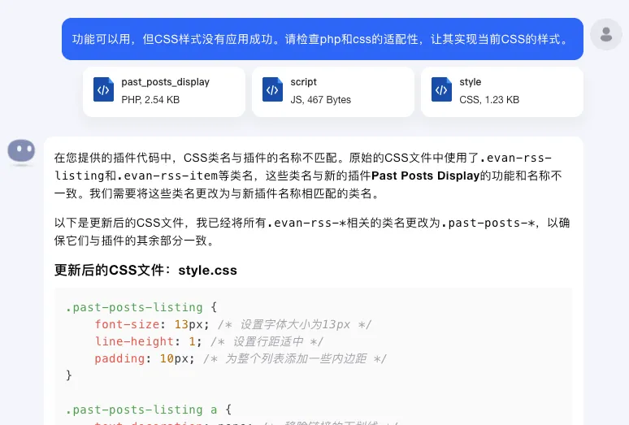Open the style attachment name
The width and height of the screenshot is (629, 425).
coord(470,82)
